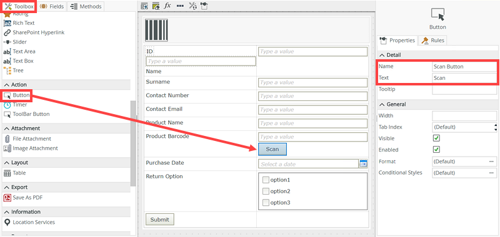
Task: Open the Fields tab
Action: point(52,6)
